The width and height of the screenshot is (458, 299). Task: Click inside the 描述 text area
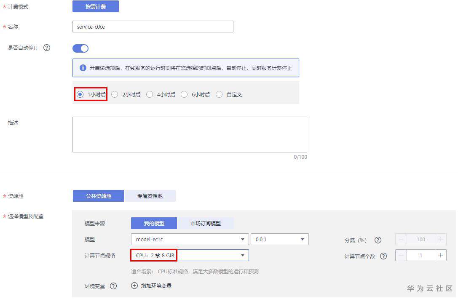(x=190, y=135)
